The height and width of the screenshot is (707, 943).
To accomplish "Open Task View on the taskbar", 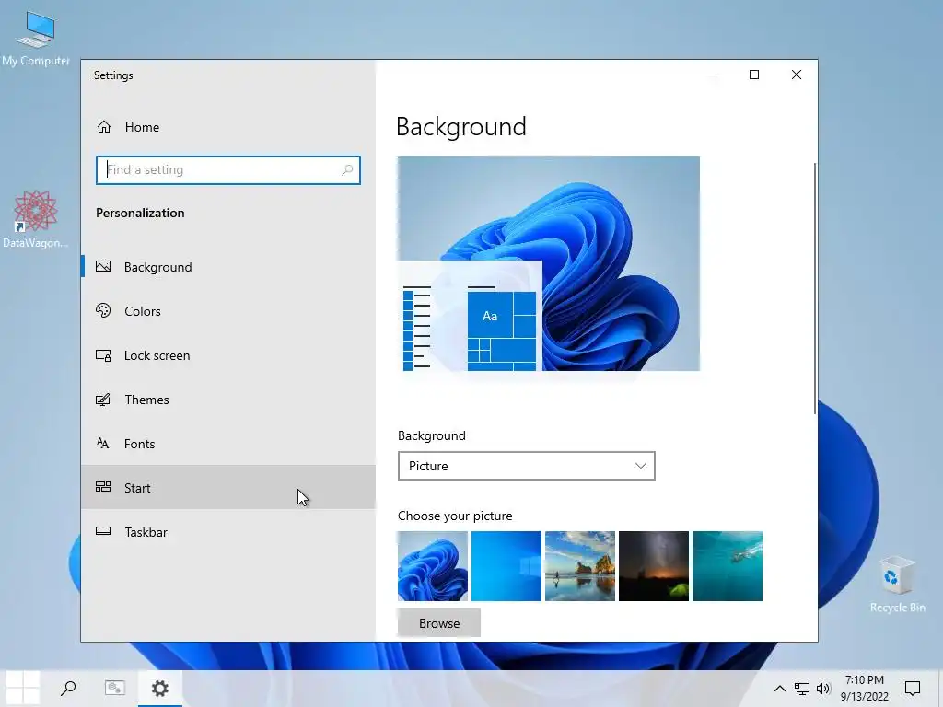I will coord(114,688).
